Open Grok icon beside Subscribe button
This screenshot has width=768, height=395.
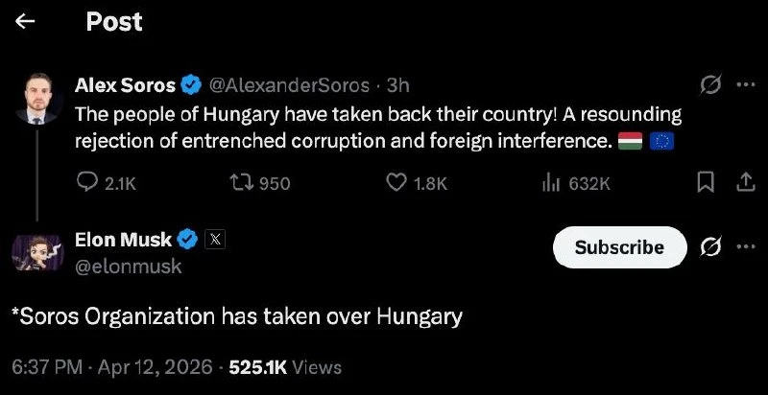click(711, 247)
